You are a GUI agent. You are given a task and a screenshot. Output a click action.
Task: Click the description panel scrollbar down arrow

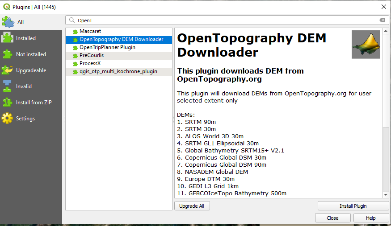pyautogui.click(x=386, y=194)
